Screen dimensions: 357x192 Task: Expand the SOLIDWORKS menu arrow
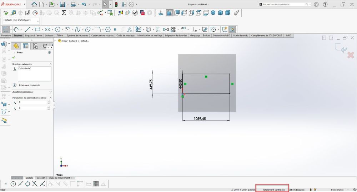25,4
